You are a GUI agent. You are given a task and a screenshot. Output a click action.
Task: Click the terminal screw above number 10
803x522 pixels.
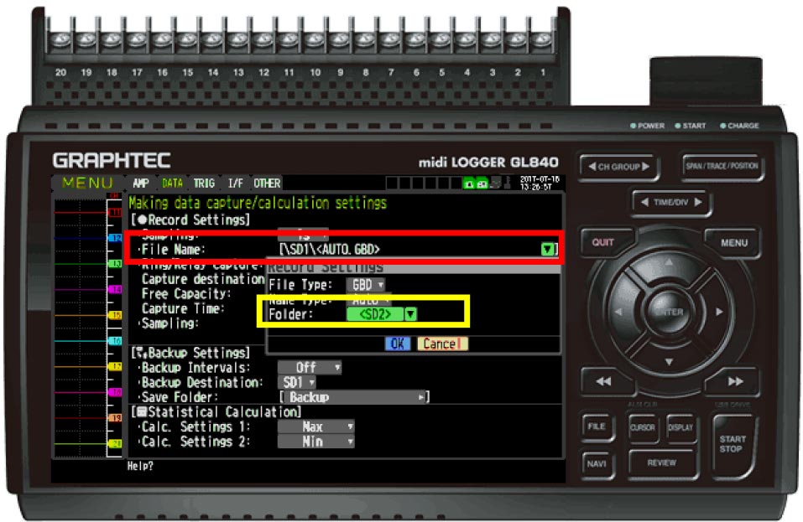coord(314,40)
